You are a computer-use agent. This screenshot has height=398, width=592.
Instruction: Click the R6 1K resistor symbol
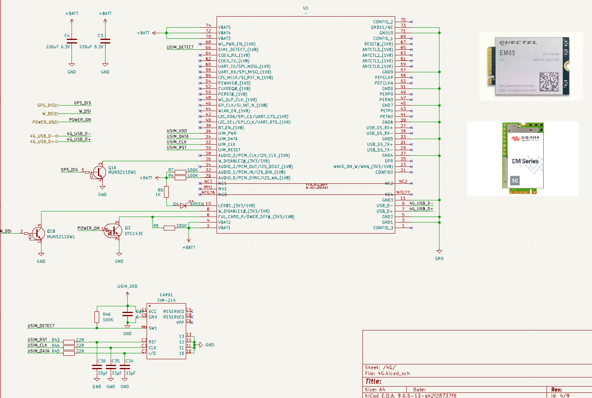point(166,192)
